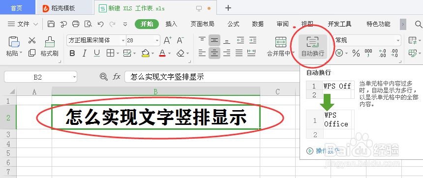
Task: Cut selection with the scissors icon
Action: click(x=32, y=40)
